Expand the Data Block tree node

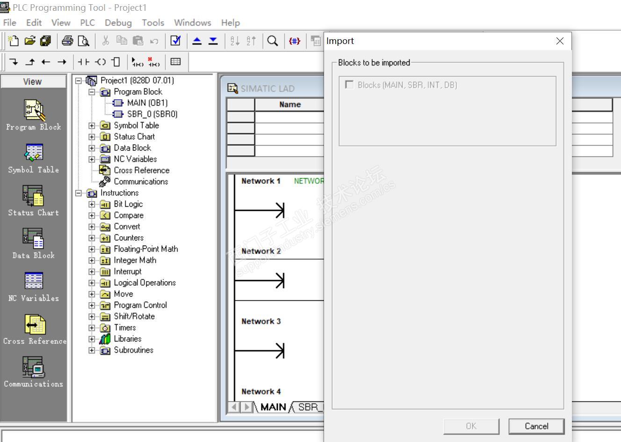click(x=92, y=148)
